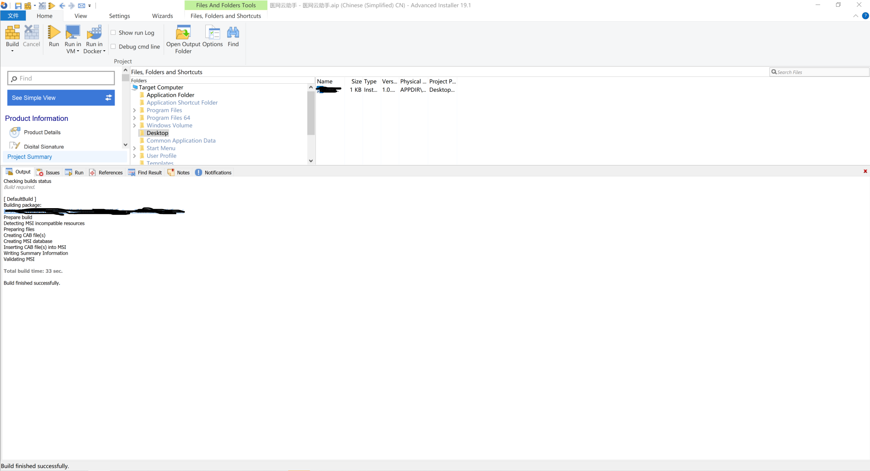The image size is (870, 471).
Task: Click the mail envelope quick access icon
Action: [82, 5]
